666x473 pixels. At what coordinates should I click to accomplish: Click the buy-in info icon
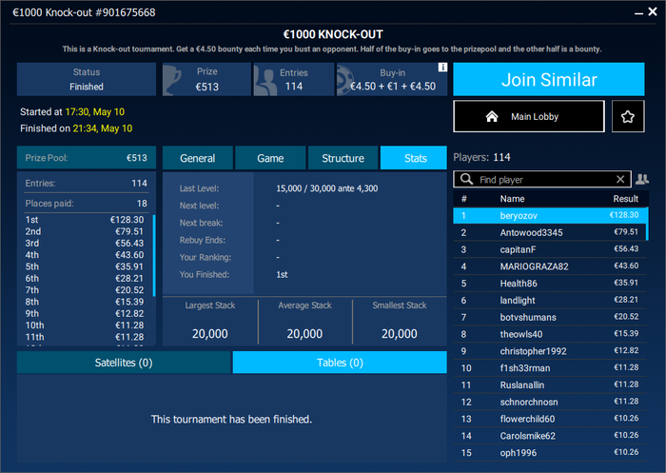(442, 68)
